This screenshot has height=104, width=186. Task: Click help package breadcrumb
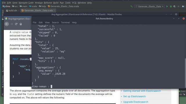point(42,6)
